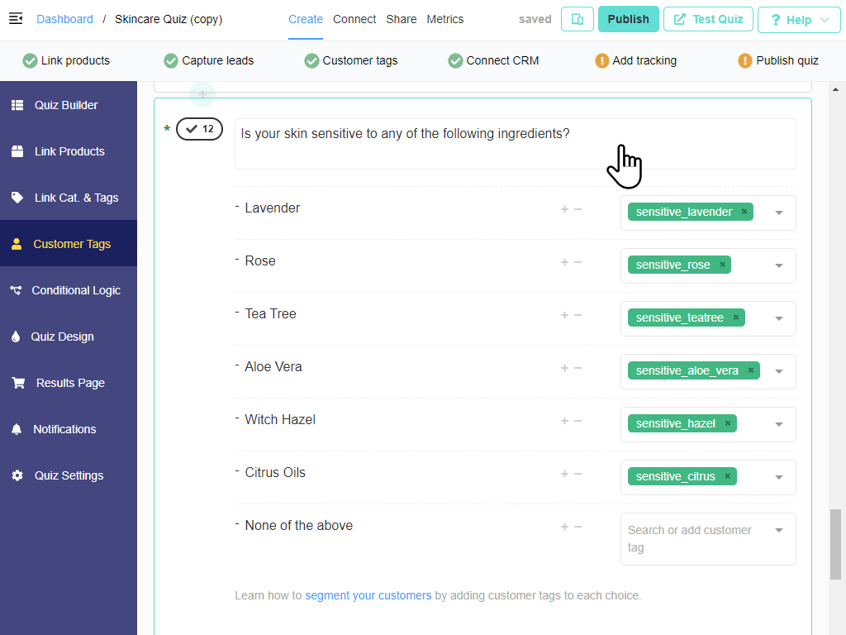Image resolution: width=846 pixels, height=635 pixels.
Task: Click the orange warning icon for Publish quiz
Action: [744, 61]
